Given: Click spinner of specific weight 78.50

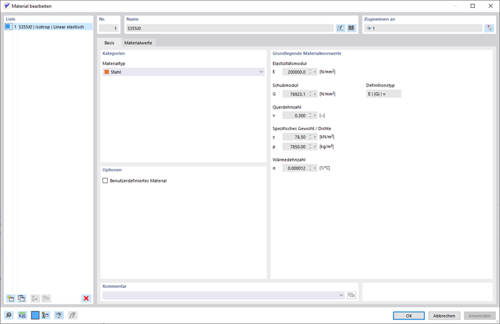Looking at the screenshot, I should (311, 137).
